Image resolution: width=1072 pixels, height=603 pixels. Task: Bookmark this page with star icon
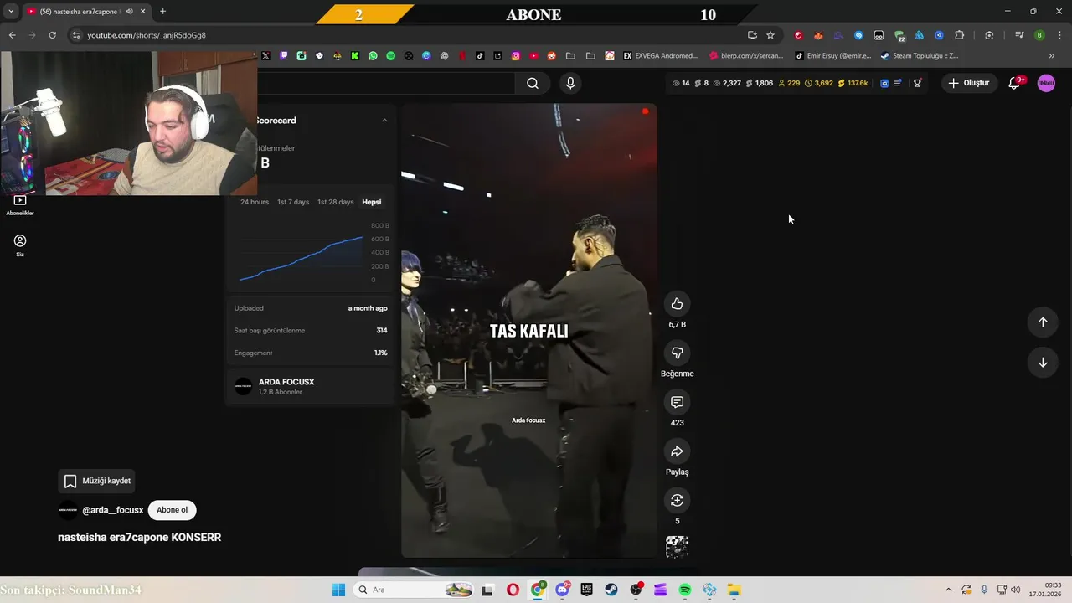[770, 35]
